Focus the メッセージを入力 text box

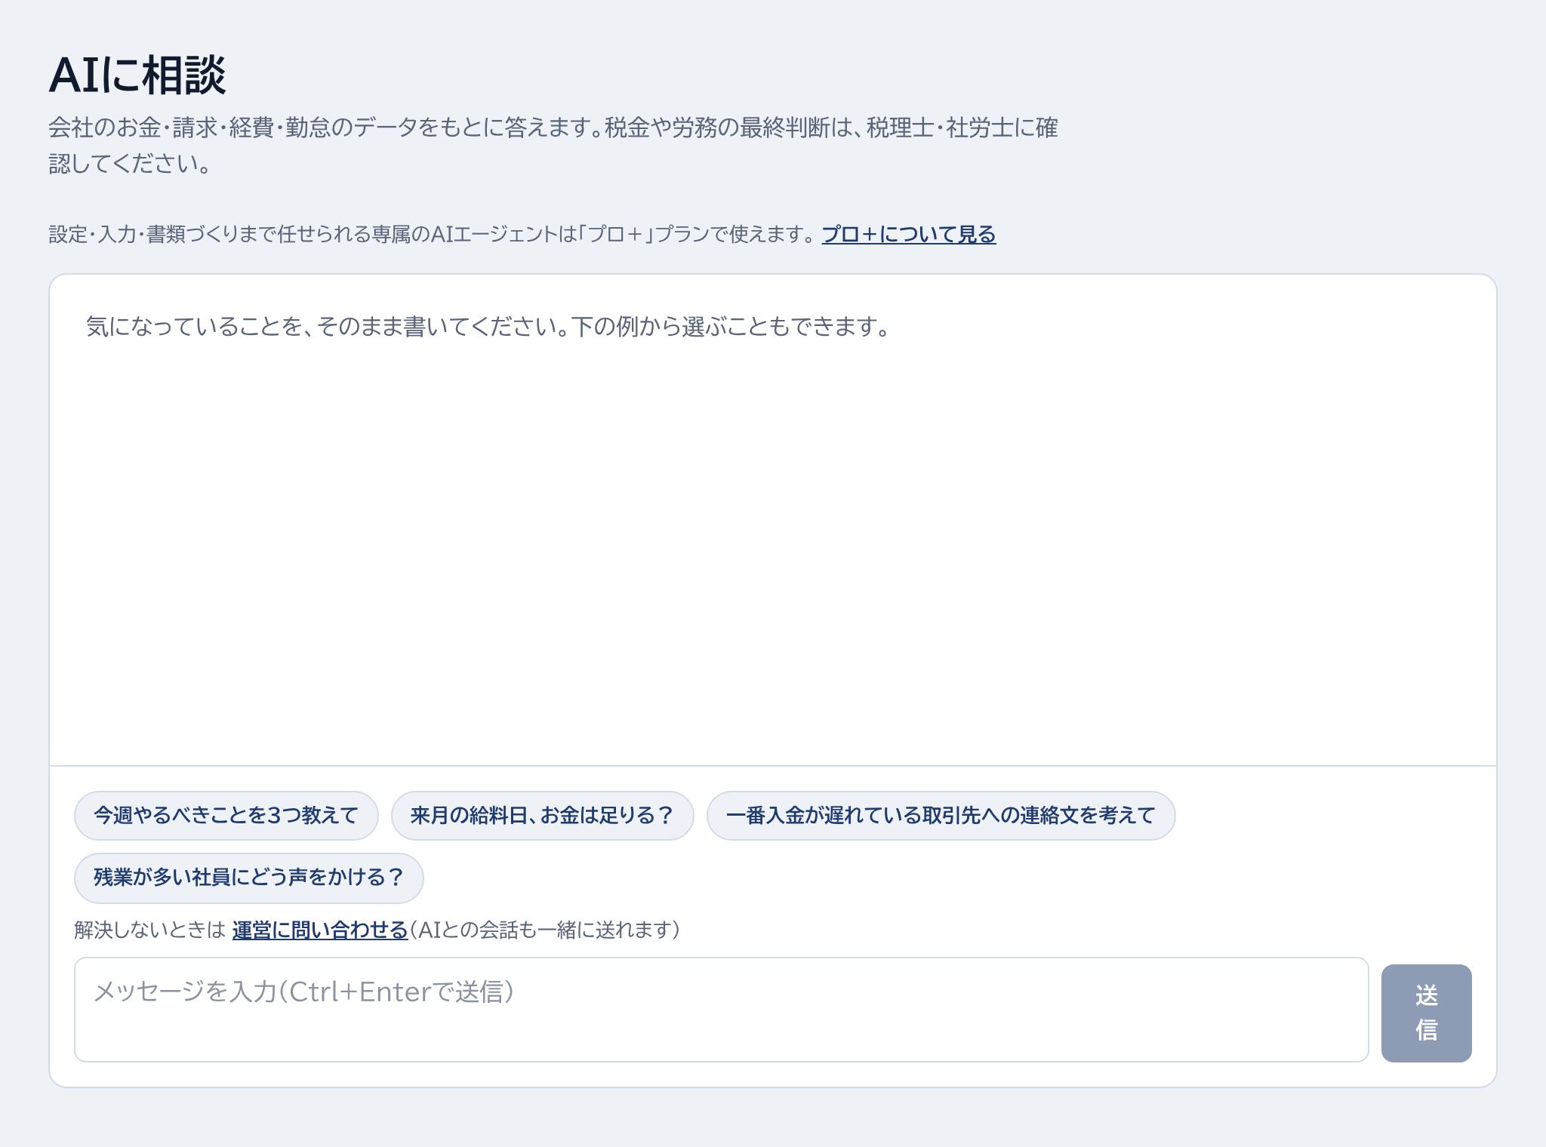coord(721,1010)
